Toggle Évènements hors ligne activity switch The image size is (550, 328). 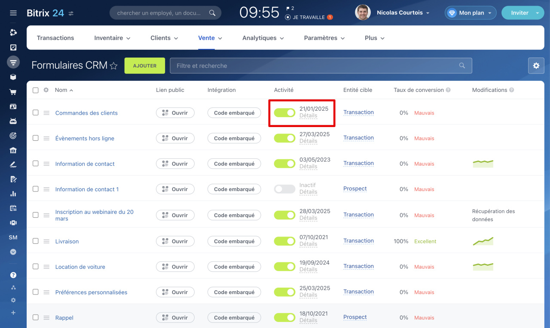(284, 138)
